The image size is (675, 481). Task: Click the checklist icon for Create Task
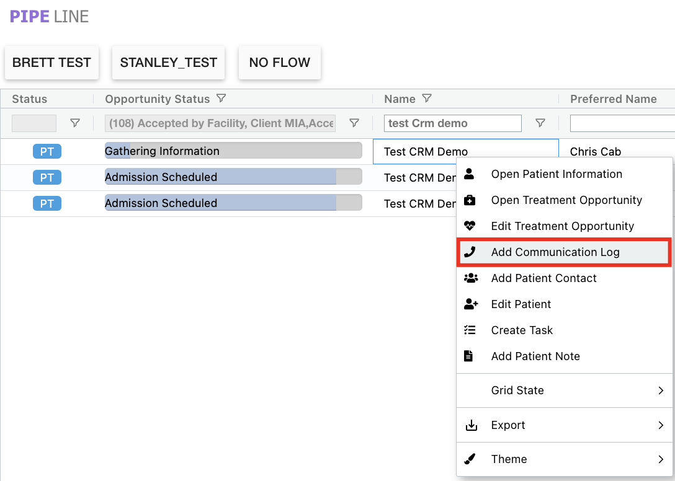470,330
